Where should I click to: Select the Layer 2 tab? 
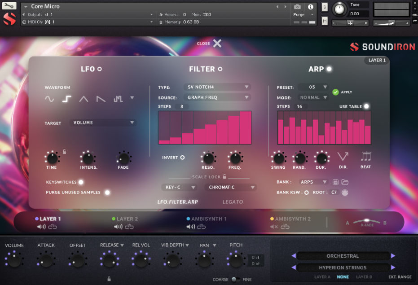pos(127,219)
